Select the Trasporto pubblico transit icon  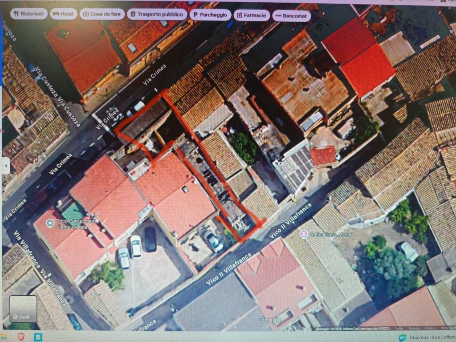(133, 14)
